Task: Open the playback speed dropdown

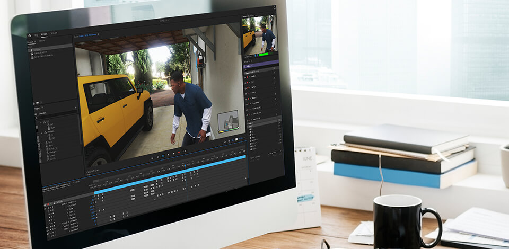Action: (x=185, y=151)
